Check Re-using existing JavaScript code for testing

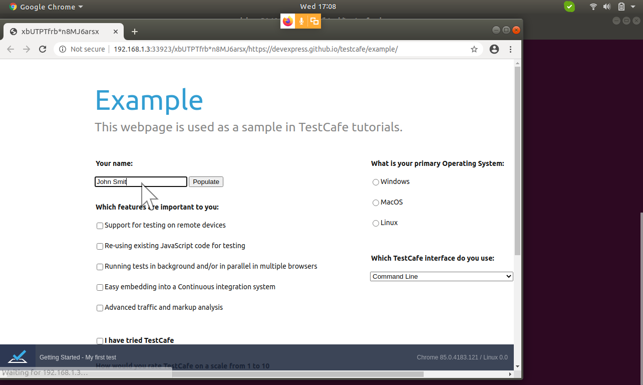click(100, 246)
